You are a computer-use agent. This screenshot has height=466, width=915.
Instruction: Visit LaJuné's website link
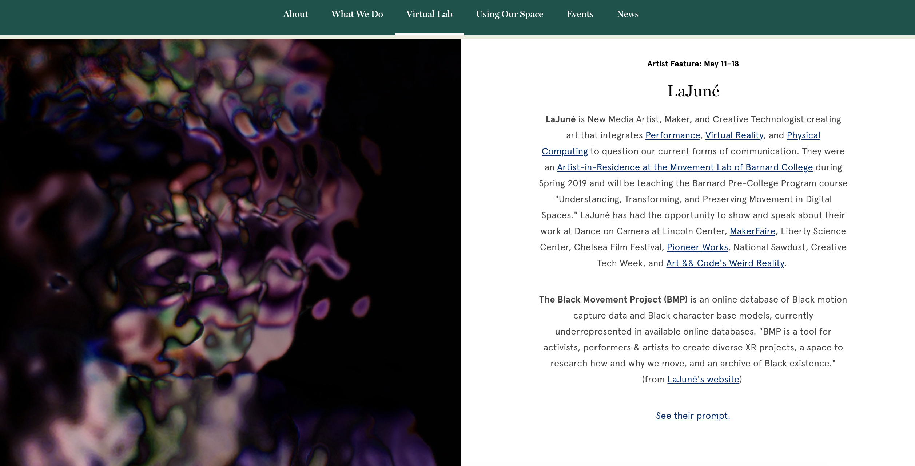tap(703, 380)
